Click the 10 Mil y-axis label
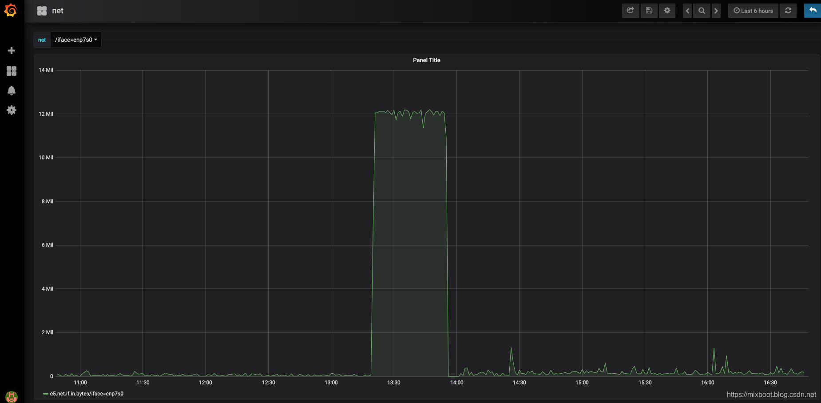The image size is (821, 403). (46, 158)
